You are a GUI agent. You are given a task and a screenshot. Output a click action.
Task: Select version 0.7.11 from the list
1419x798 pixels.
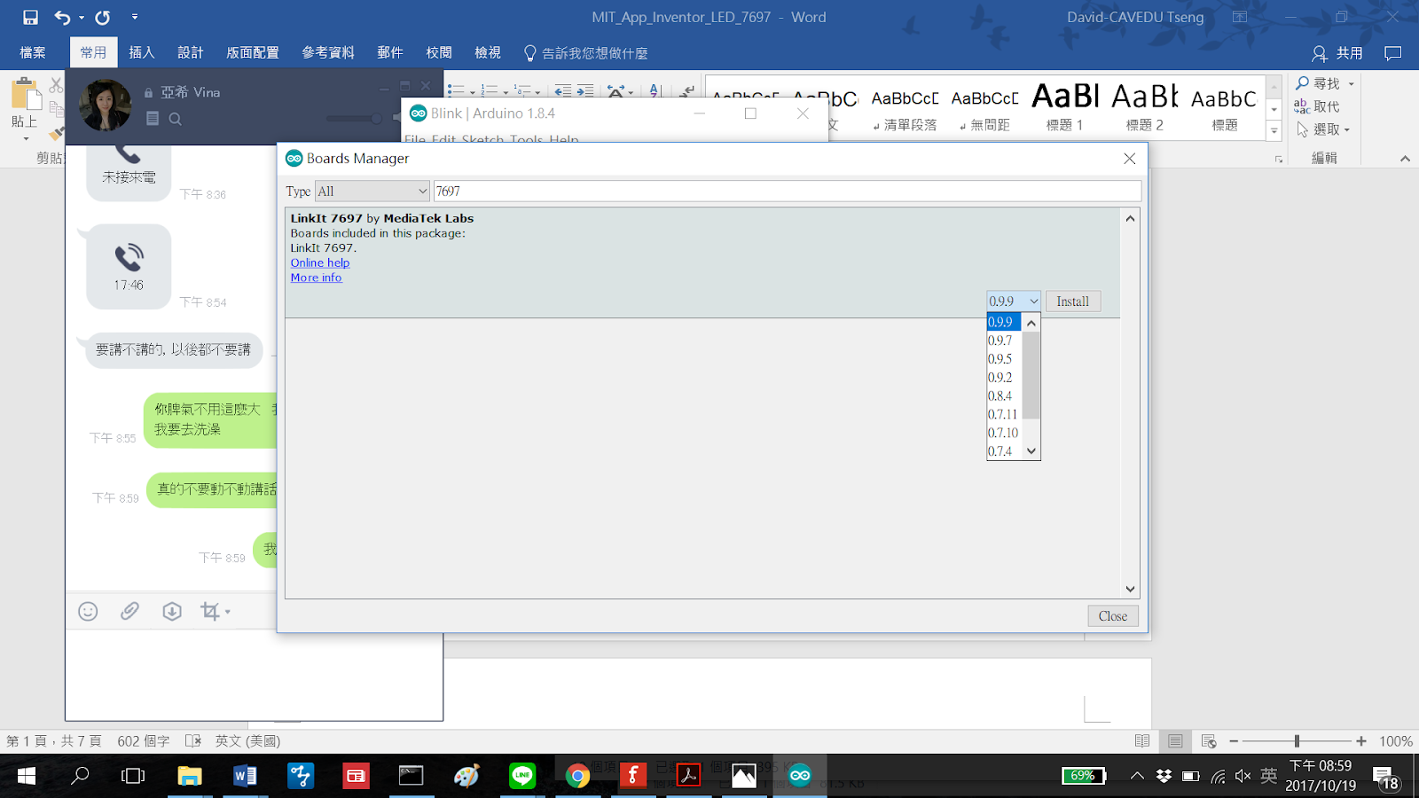pyautogui.click(x=1005, y=414)
